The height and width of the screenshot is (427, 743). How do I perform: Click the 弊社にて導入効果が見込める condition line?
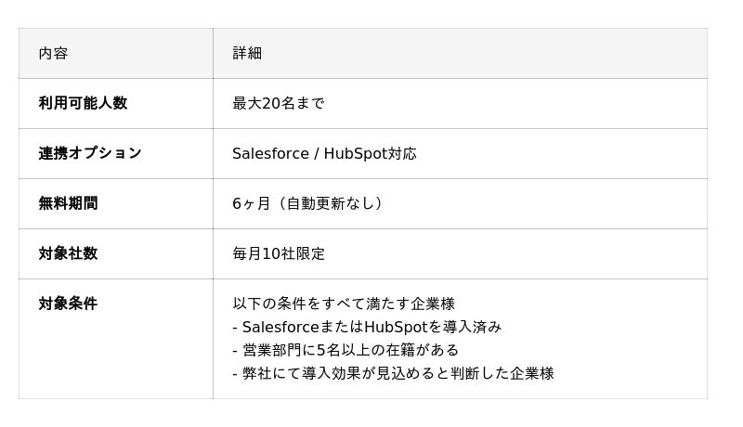click(x=393, y=373)
